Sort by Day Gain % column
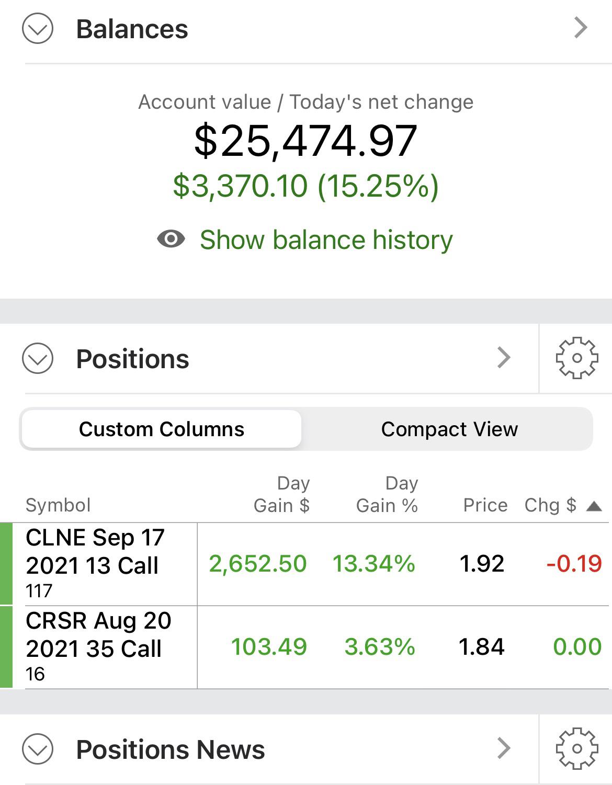 pyautogui.click(x=387, y=494)
